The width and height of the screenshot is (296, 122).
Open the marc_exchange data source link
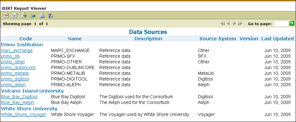coord(17,50)
